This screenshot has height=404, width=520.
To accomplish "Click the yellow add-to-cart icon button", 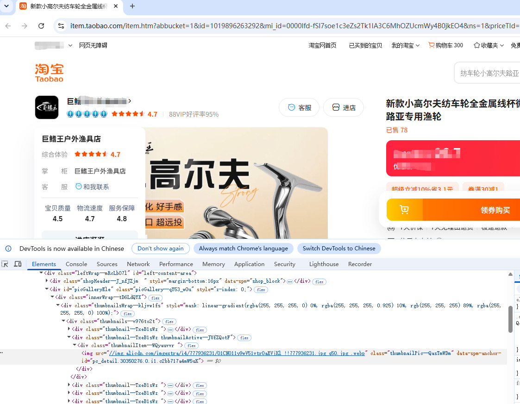I will (x=405, y=210).
